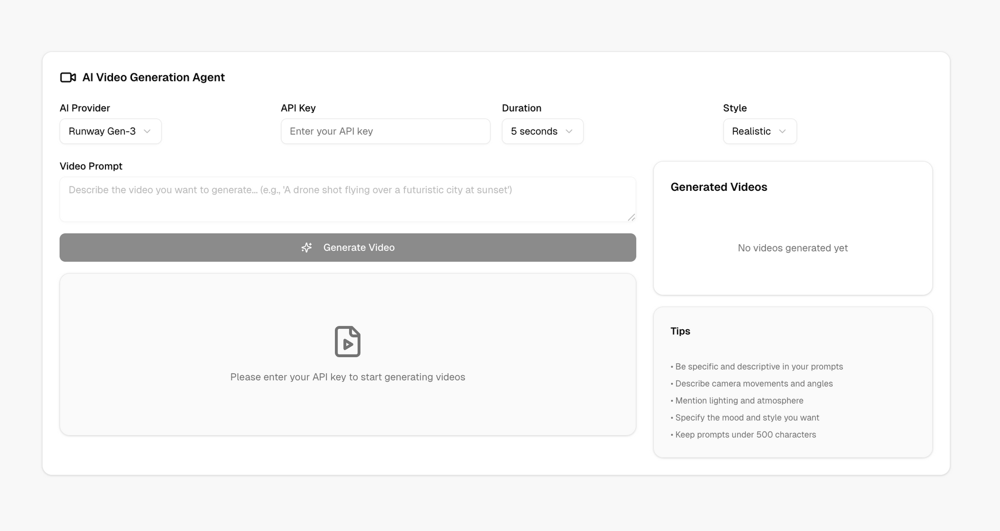
Task: Click the Video Prompt text area
Action: pos(347,199)
